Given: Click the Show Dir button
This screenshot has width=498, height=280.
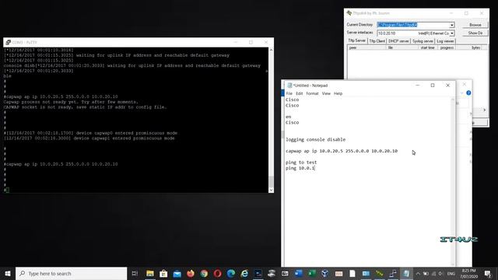Looking at the screenshot, I should [x=475, y=33].
